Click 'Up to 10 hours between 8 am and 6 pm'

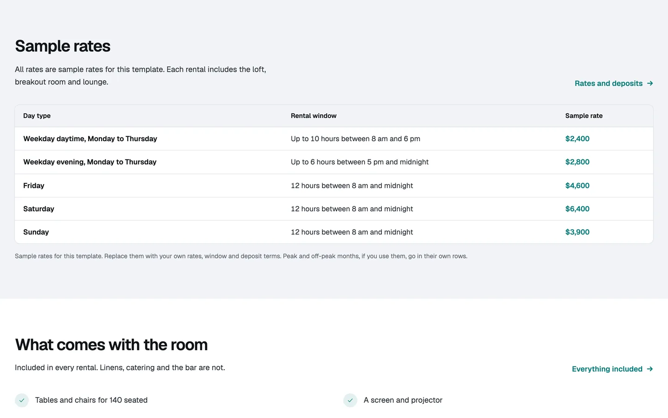coord(355,139)
